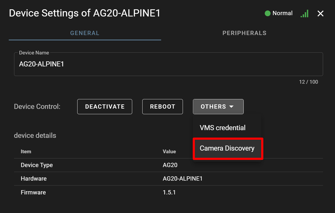Click the Firmware version 1.5.1
The height and width of the screenshot is (213, 335).
pos(169,192)
